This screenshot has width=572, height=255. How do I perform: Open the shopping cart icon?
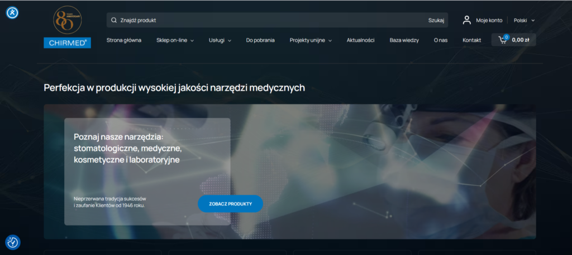click(x=503, y=40)
